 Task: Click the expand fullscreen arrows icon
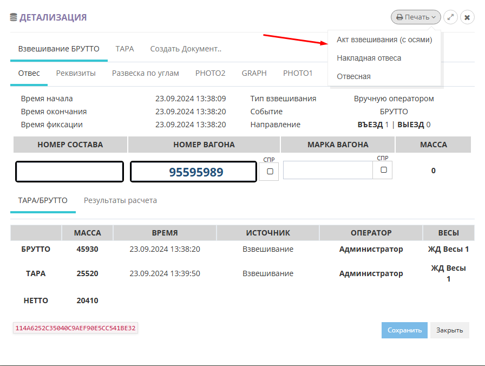[450, 17]
